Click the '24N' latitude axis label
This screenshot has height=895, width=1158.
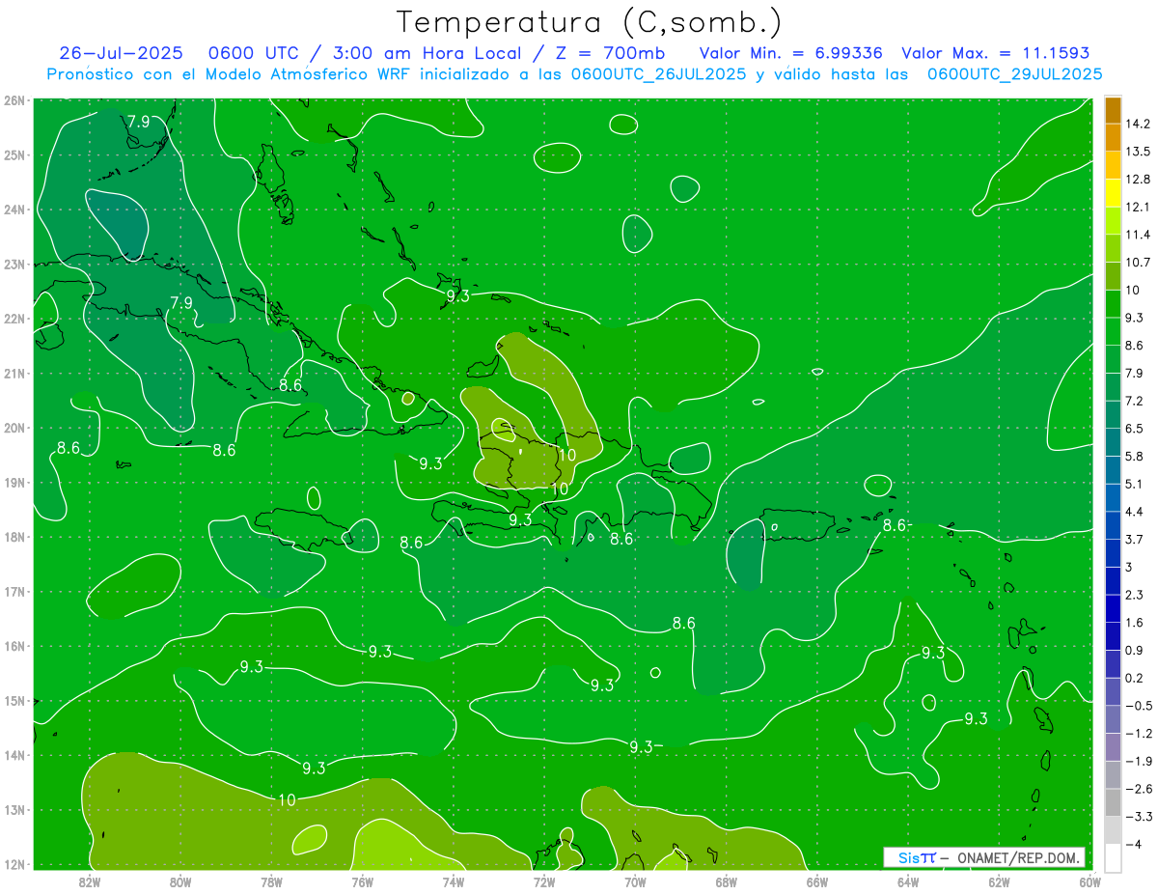click(14, 210)
